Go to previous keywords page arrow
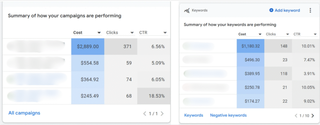 pos(296,116)
